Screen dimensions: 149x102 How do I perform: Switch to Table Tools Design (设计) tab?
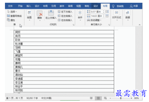(96, 6)
